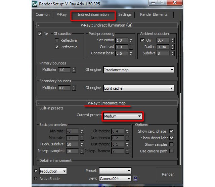The height and width of the screenshot is (187, 215).
Task: Click Secondary bounces Multiplier field
Action: (x=64, y=88)
